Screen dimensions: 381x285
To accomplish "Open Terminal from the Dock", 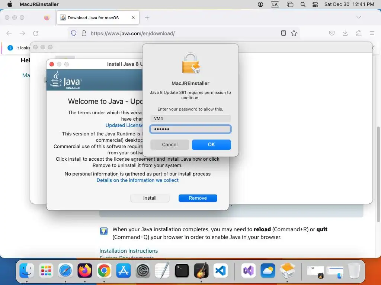I will [x=182, y=270].
